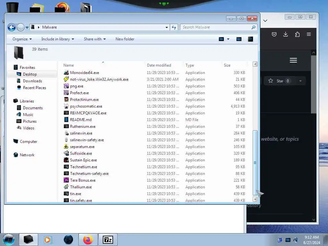
Task: Click the magnifier search icon
Action: (254, 27)
